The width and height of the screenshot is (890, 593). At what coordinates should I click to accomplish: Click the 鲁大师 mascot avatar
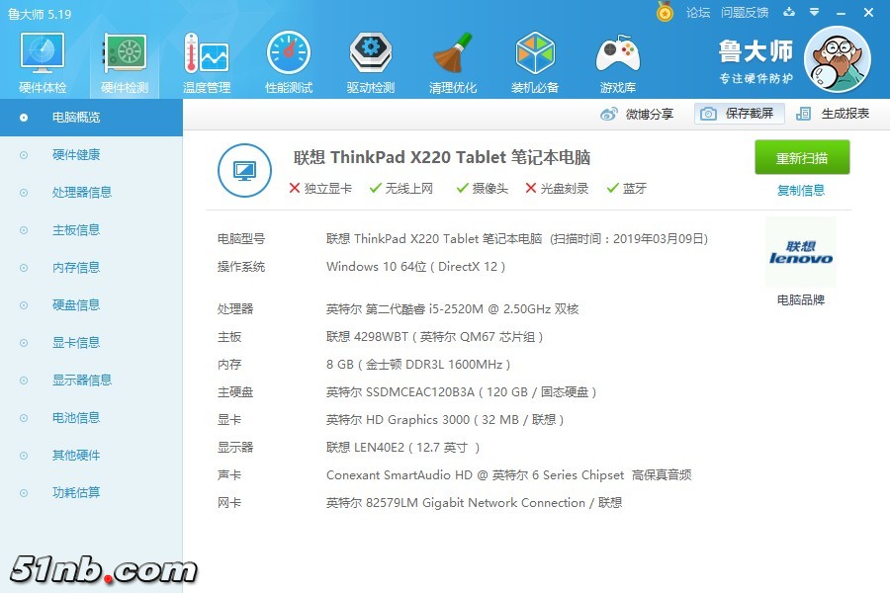coord(838,59)
